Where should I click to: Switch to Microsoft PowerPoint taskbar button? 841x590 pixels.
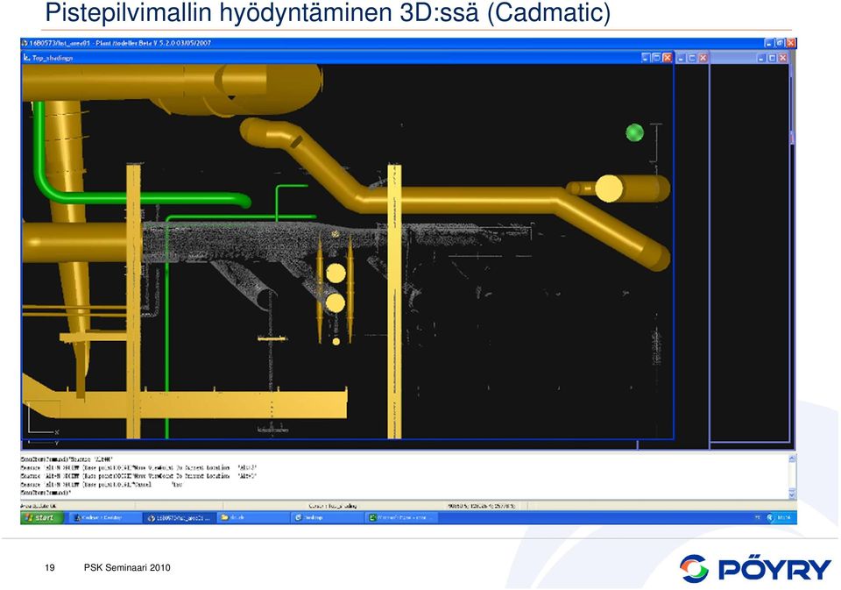pyautogui.click(x=401, y=517)
